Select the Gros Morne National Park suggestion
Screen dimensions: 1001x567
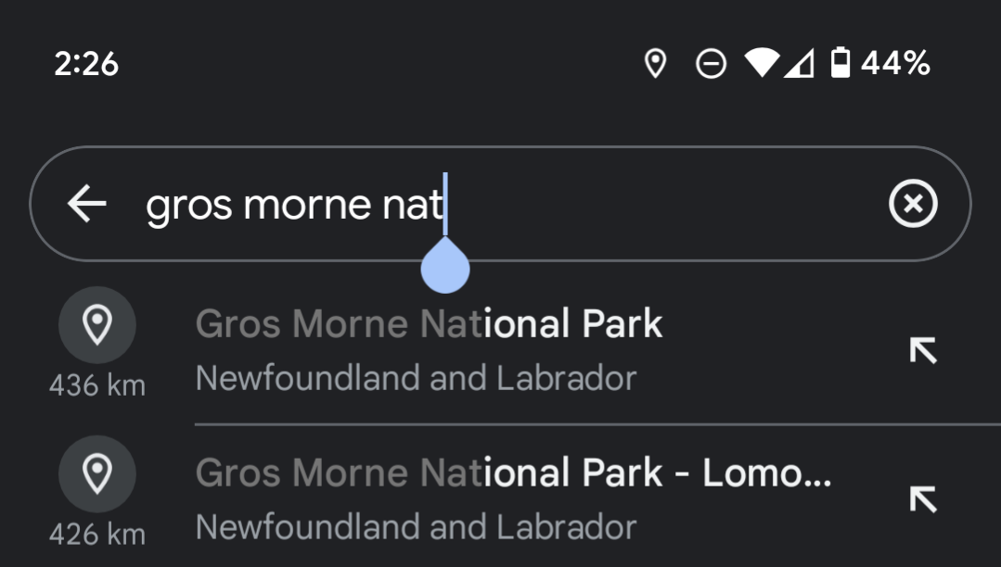coord(427,324)
